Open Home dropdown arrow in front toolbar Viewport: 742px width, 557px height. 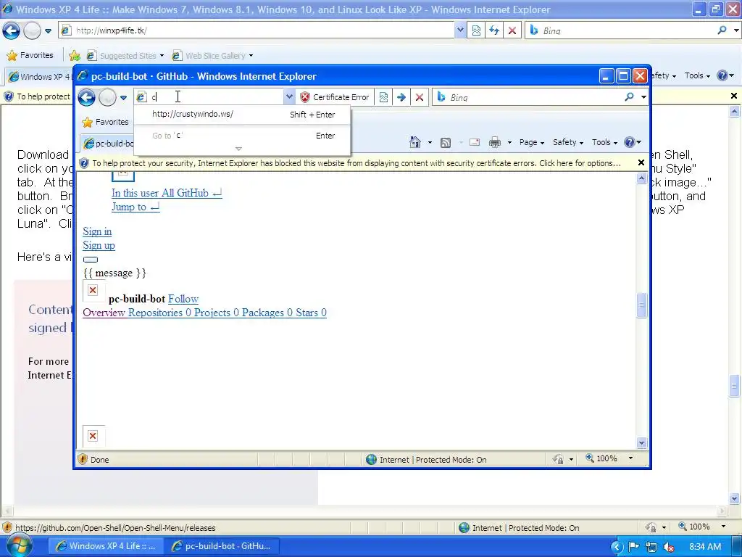[x=430, y=143]
